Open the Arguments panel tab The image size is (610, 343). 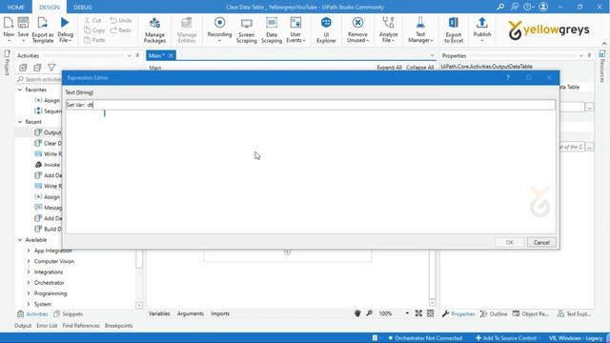191,313
